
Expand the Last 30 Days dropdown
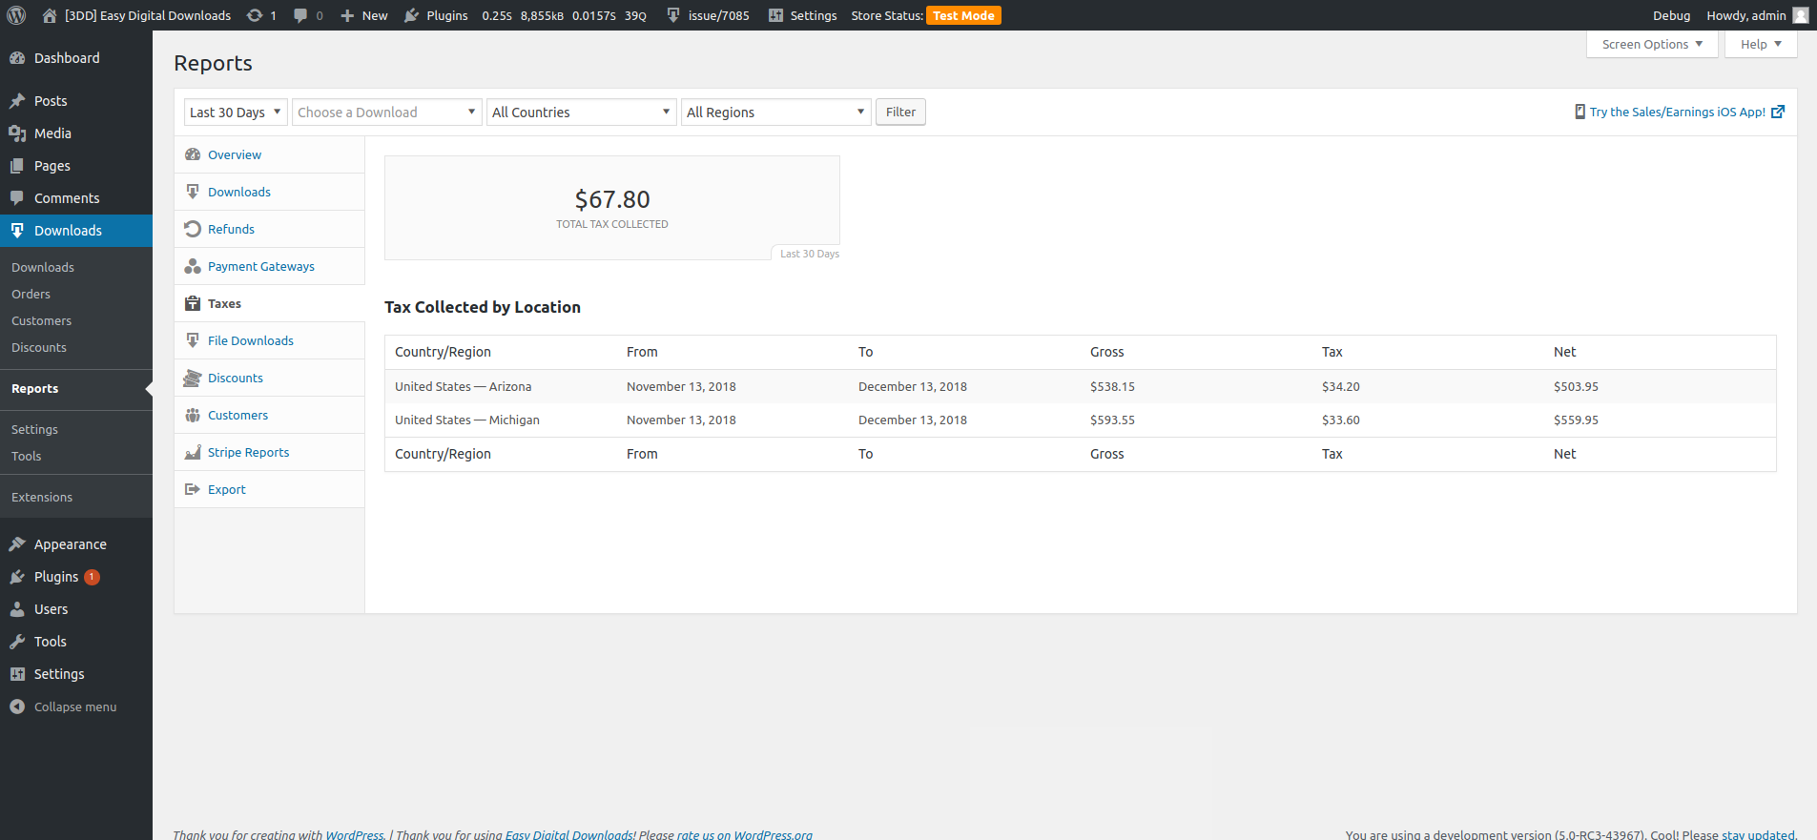(x=235, y=113)
